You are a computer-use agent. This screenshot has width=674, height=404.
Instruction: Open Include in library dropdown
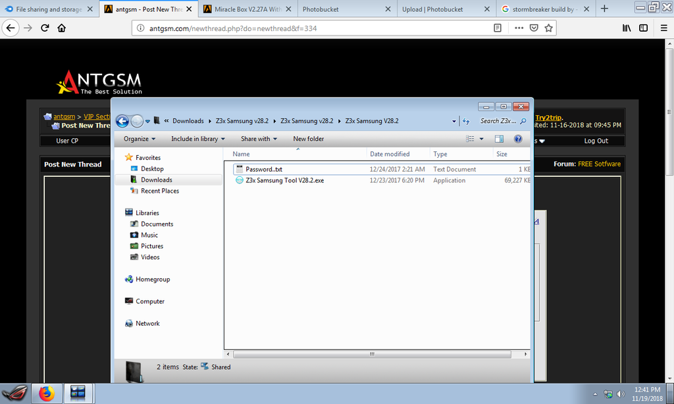[x=197, y=139]
